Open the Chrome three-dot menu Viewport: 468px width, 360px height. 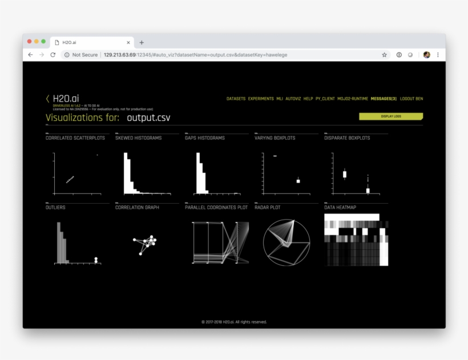[437, 55]
